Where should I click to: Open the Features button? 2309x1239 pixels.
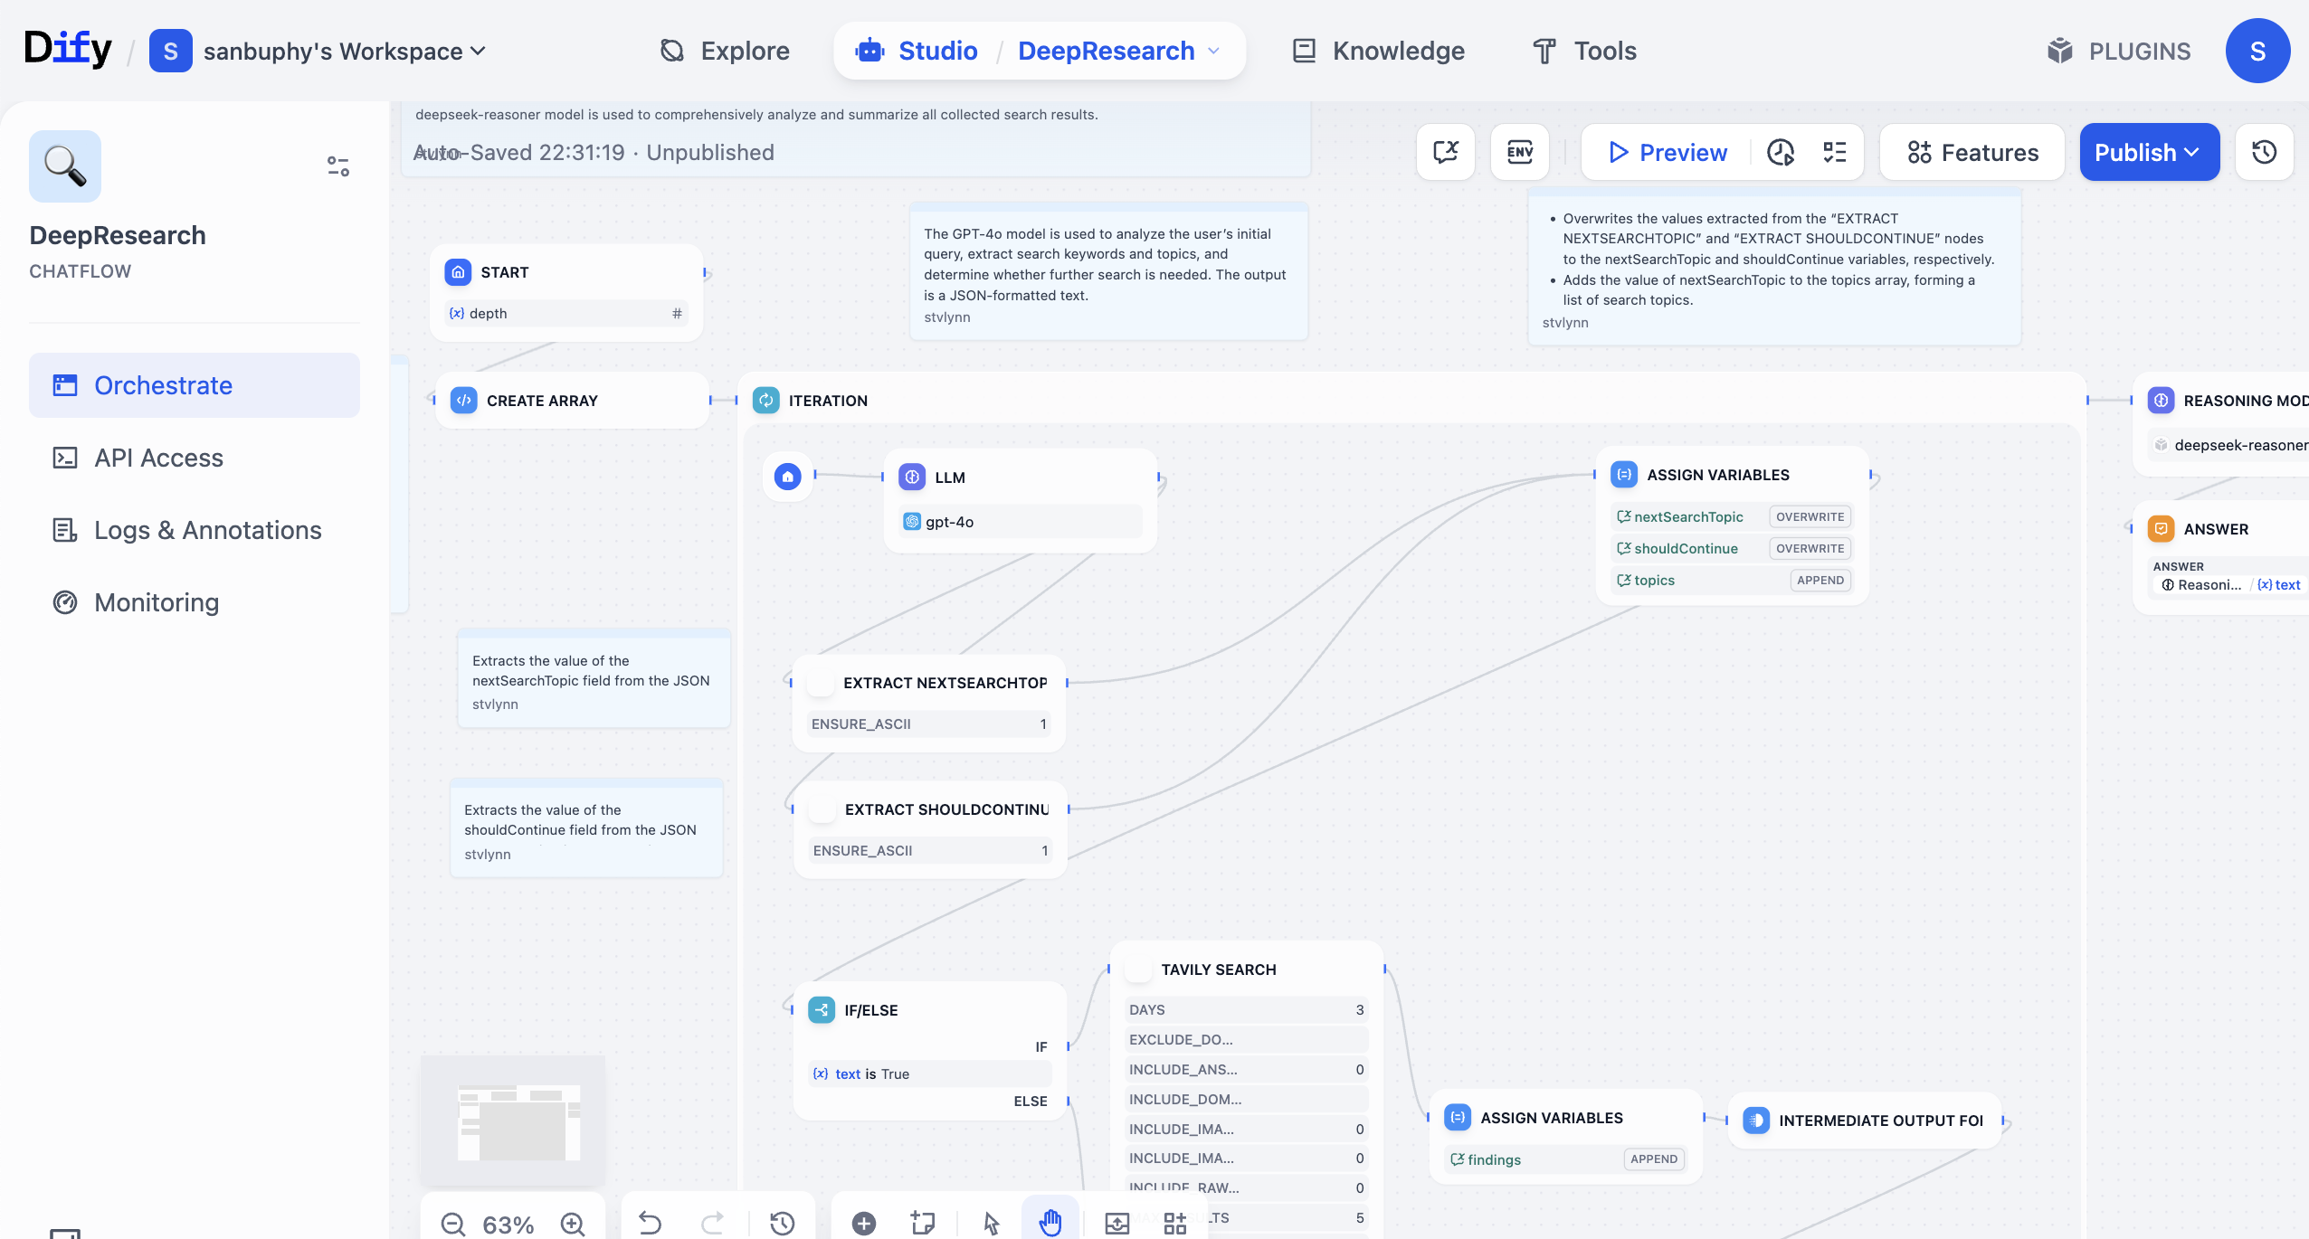(1972, 152)
